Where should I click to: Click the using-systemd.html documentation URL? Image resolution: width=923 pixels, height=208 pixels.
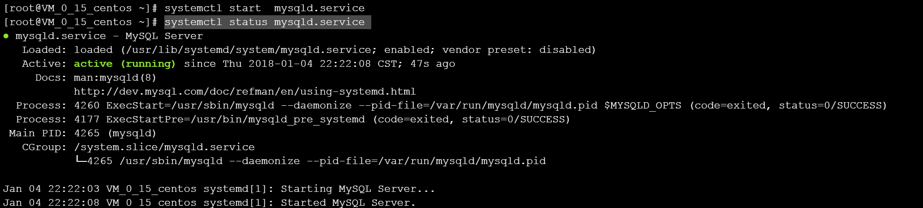(x=245, y=91)
